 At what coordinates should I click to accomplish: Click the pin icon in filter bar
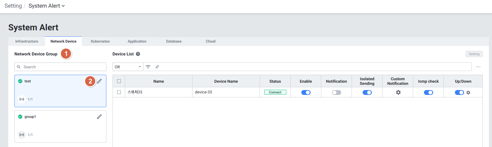(x=157, y=67)
